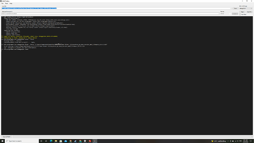Open the File menu
This screenshot has height=143, width=254.
[x=3, y=3]
